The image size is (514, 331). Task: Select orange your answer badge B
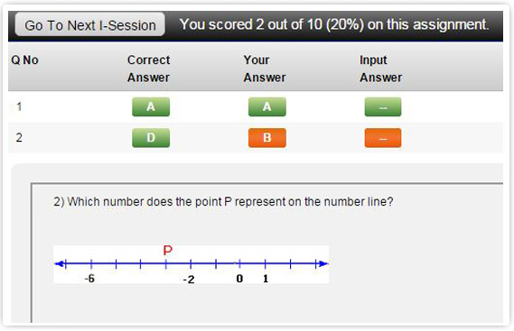(x=266, y=138)
